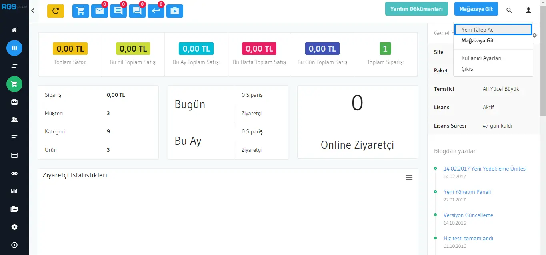Click the green "1" total orders badge
The height and width of the screenshot is (255, 546).
[385, 49]
